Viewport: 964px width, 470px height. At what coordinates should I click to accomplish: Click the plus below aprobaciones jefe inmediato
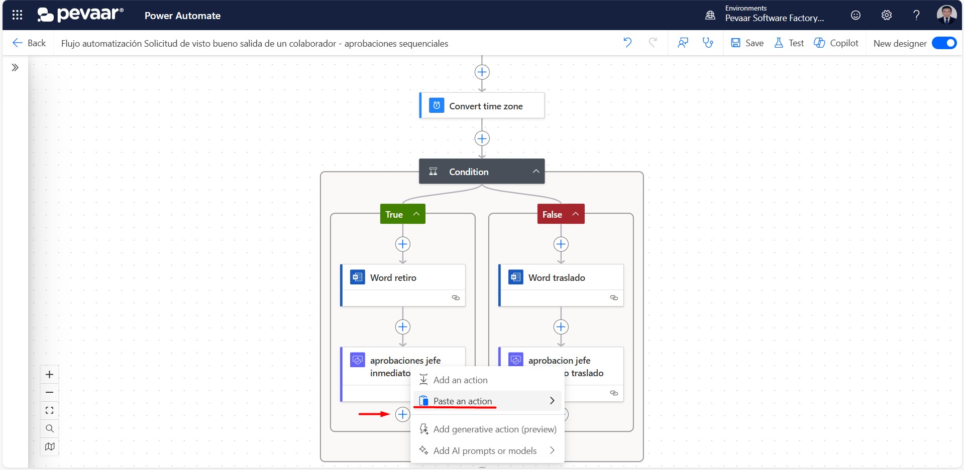pyautogui.click(x=402, y=414)
